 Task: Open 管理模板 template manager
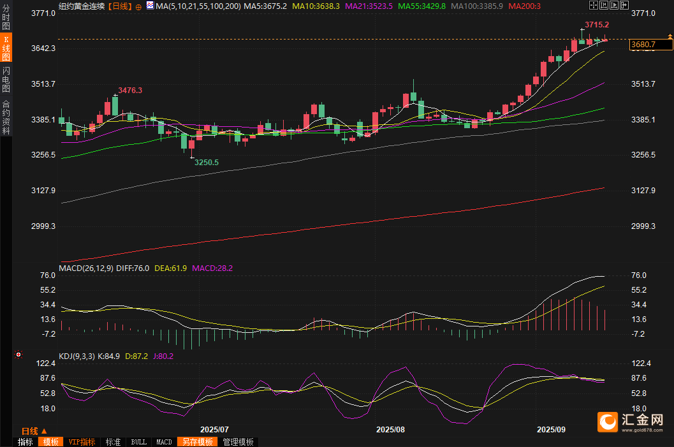[x=238, y=442]
